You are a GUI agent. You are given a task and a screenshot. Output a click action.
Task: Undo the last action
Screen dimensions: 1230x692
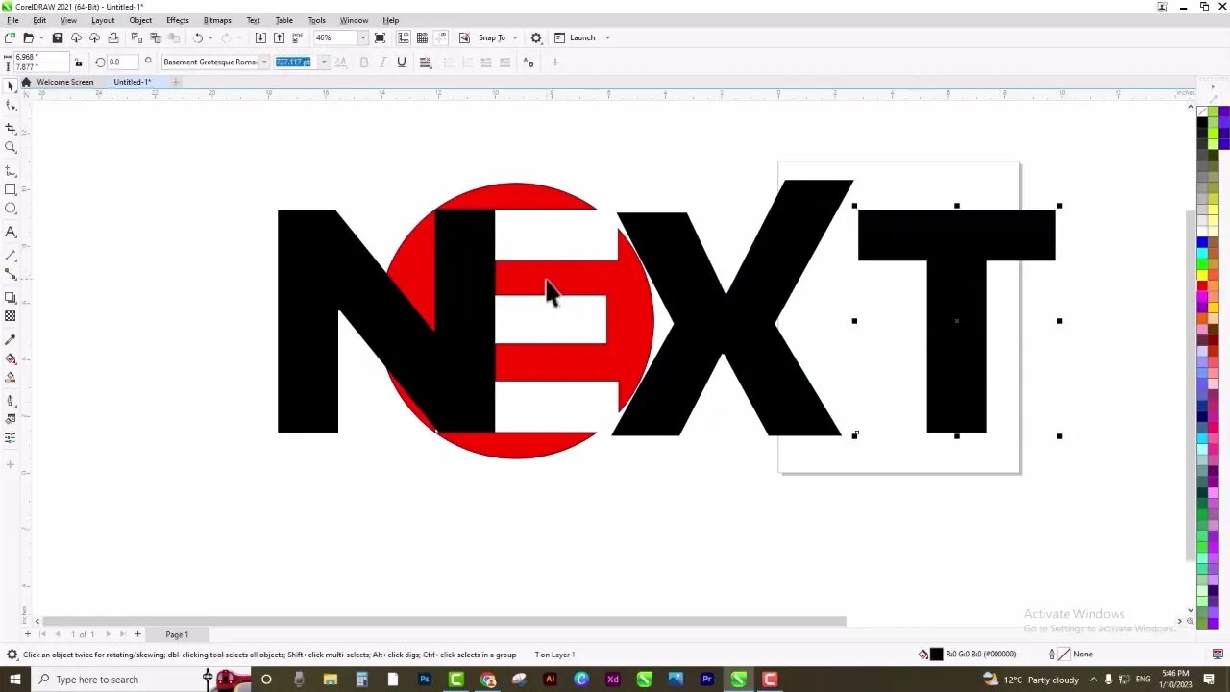point(198,37)
